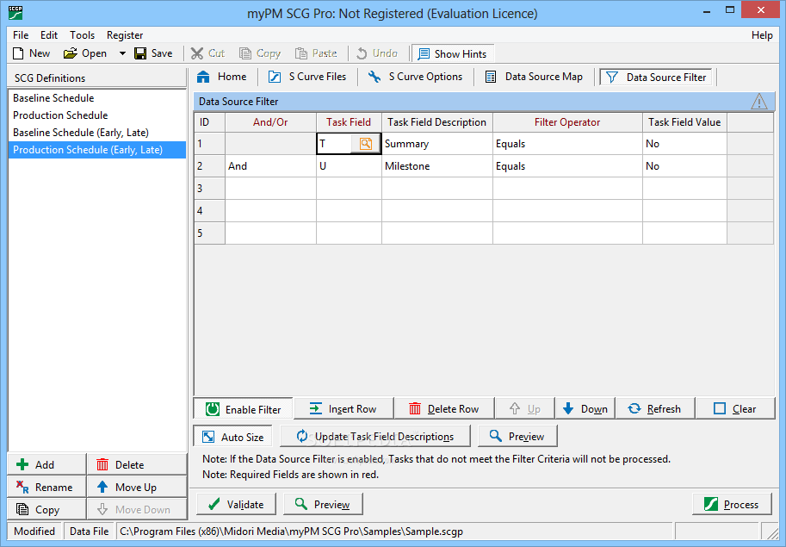Click the Delete definition button
The image size is (786, 547).
138,465
